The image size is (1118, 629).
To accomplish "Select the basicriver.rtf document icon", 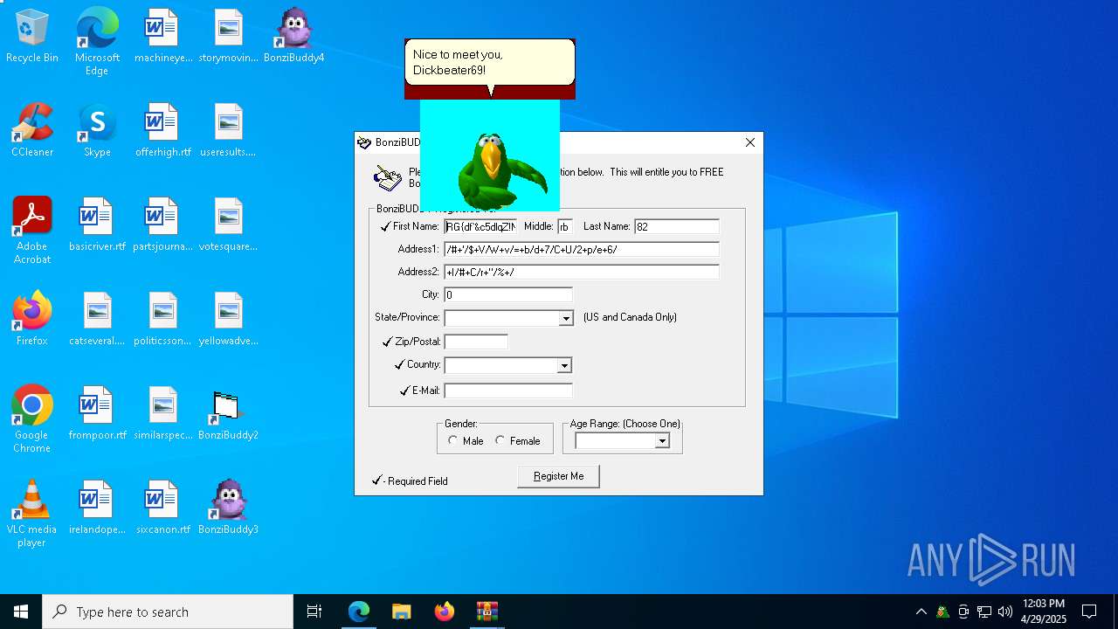I will (x=97, y=225).
